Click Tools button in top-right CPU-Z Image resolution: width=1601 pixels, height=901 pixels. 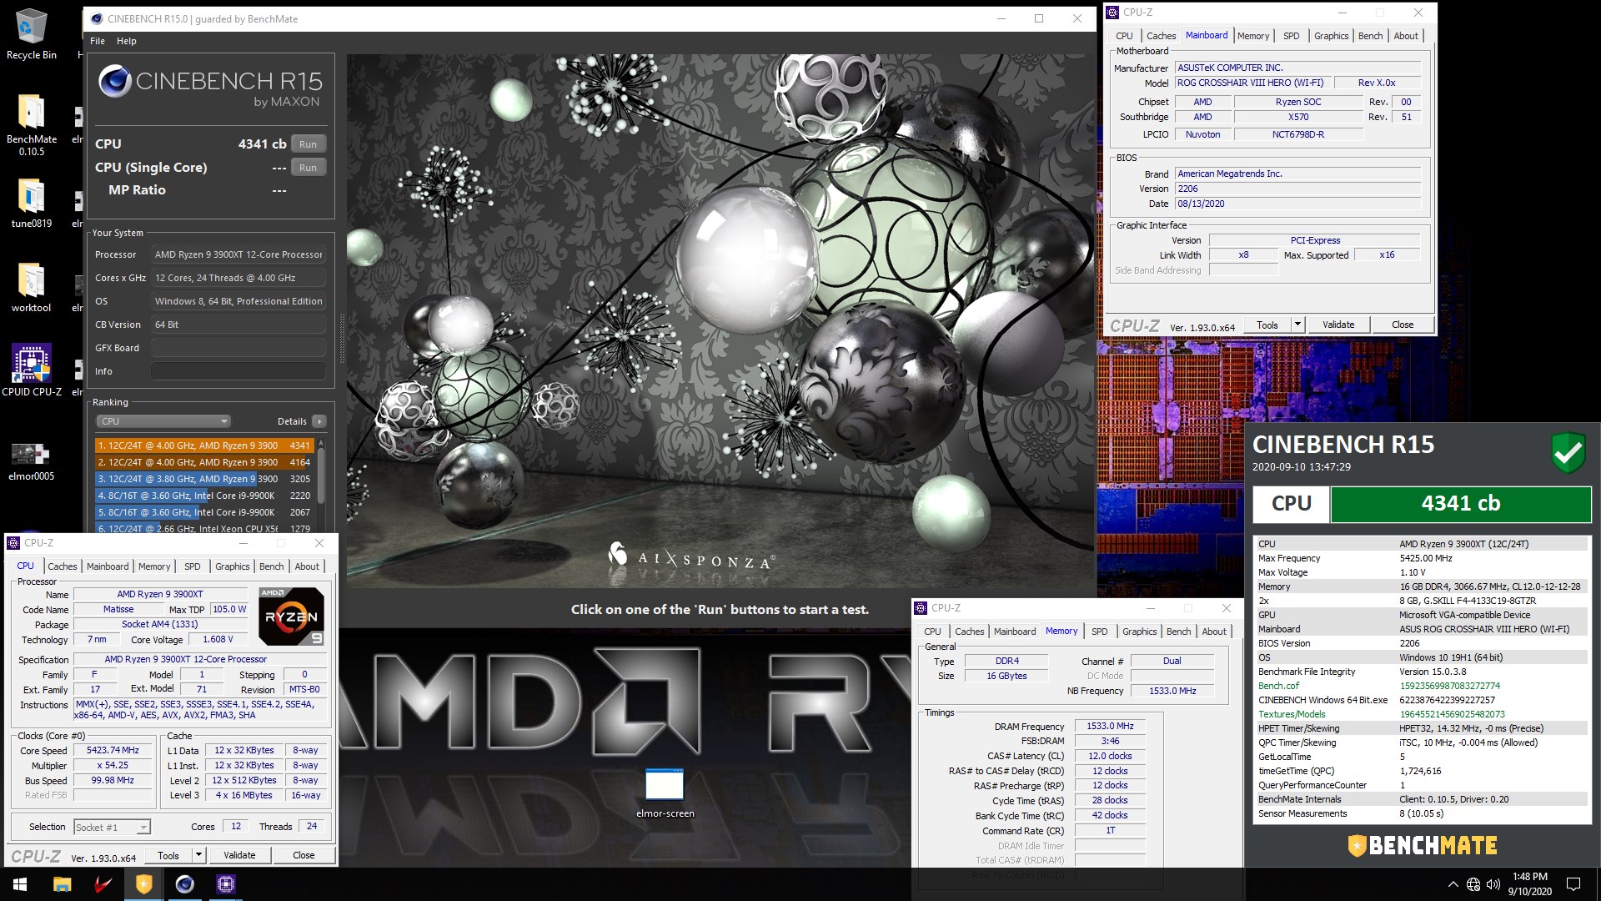click(x=1267, y=325)
